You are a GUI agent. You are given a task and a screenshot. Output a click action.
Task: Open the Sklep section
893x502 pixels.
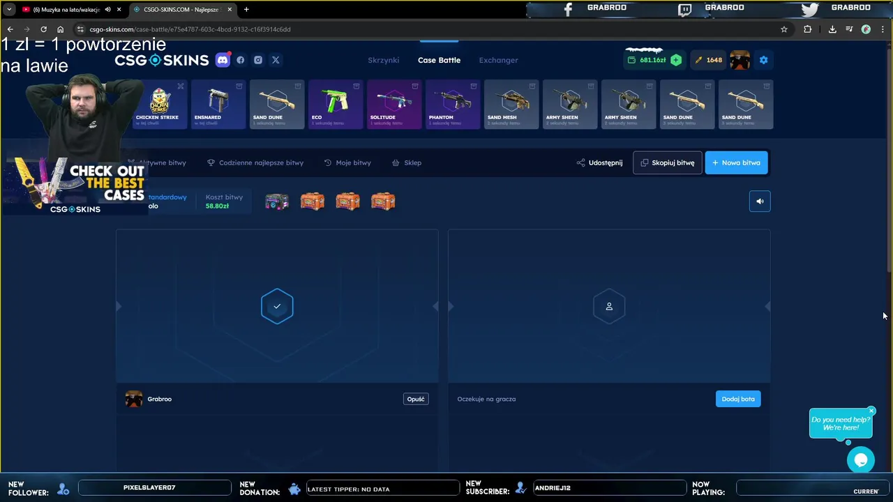[x=407, y=162]
